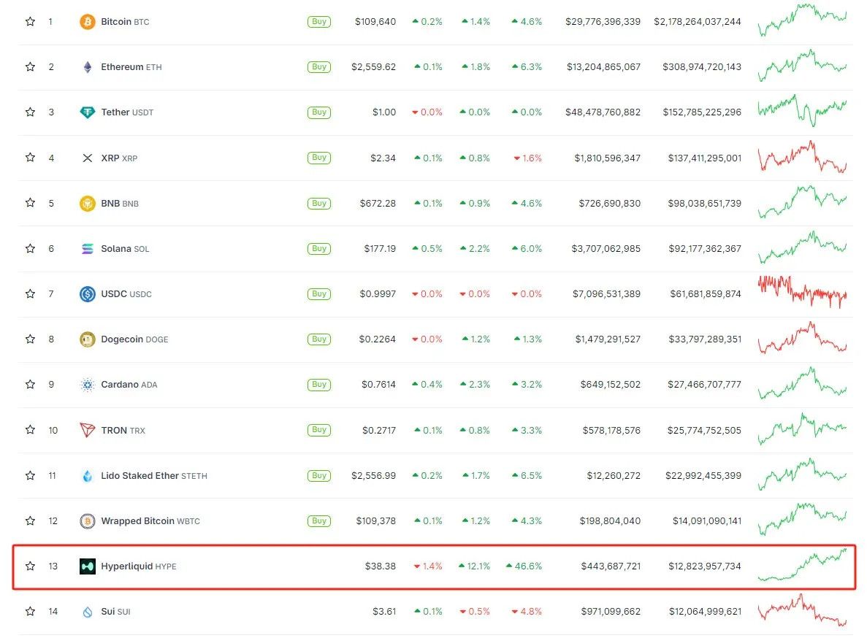Image resolution: width=867 pixels, height=638 pixels.
Task: Click the Dogecoin dog logo
Action: [x=88, y=339]
